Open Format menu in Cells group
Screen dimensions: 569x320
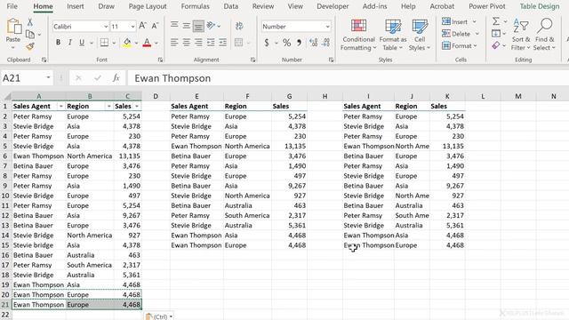coord(460,45)
